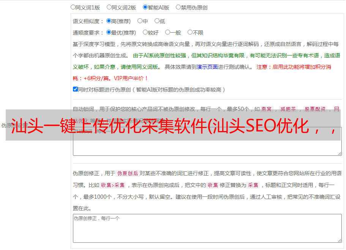
Task: Set 通顺度要求 to 最优(推荐)
Action: [109, 32]
